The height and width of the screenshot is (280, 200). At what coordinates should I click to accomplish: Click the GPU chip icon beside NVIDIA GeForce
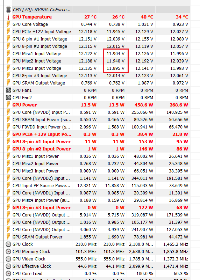(8, 10)
